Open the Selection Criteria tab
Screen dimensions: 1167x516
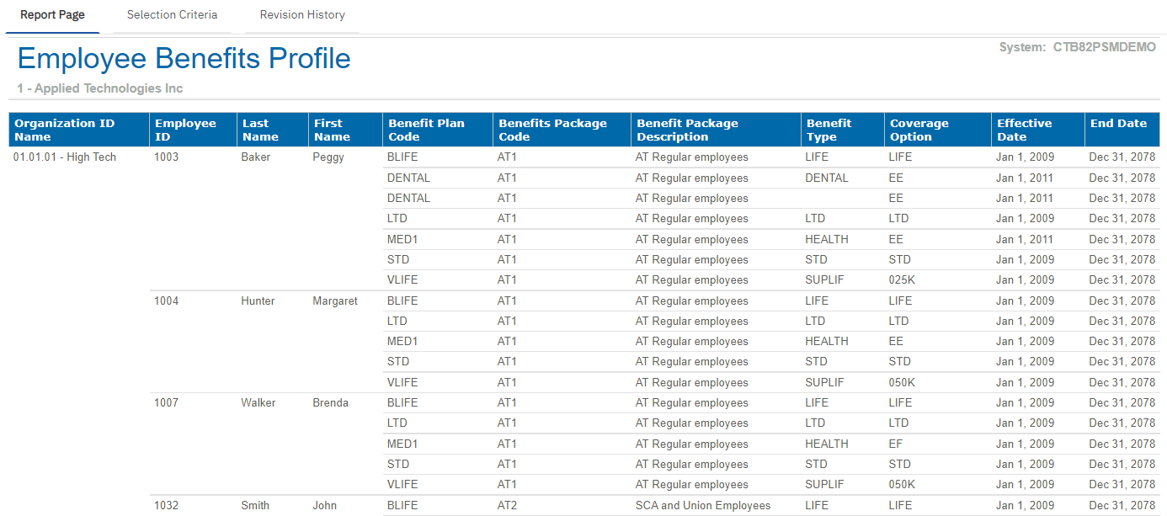(172, 15)
